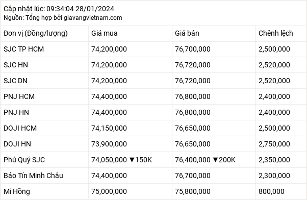Select the Giá bán column header
Viewport: 307px width, 200px height.
click(187, 33)
